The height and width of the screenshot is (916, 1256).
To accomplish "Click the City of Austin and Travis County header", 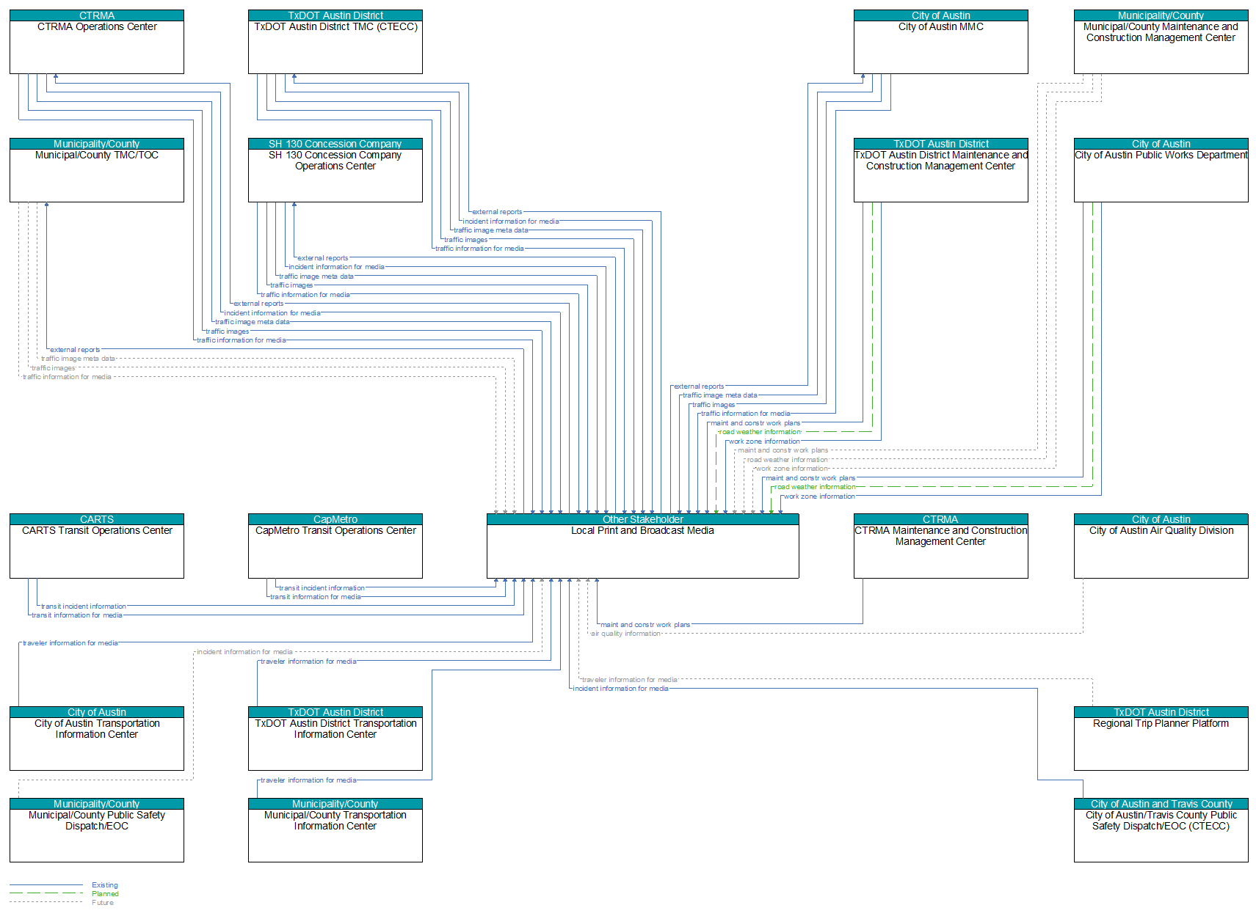I will 1161,804.
